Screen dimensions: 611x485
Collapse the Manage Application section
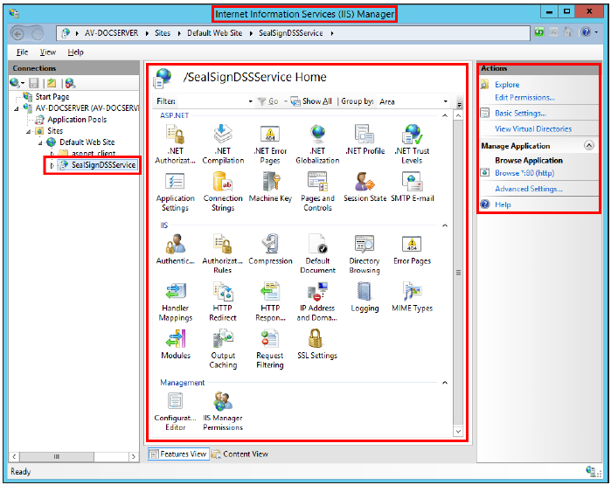point(588,146)
